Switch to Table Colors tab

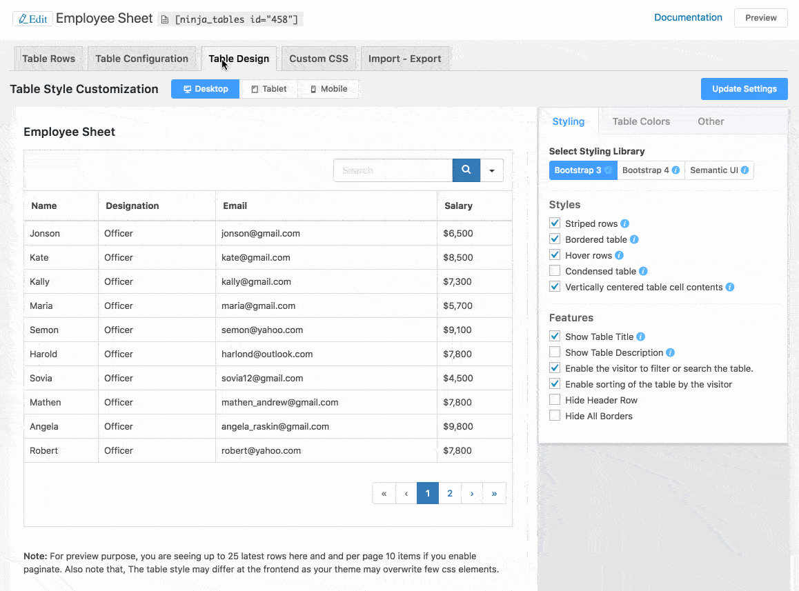641,121
